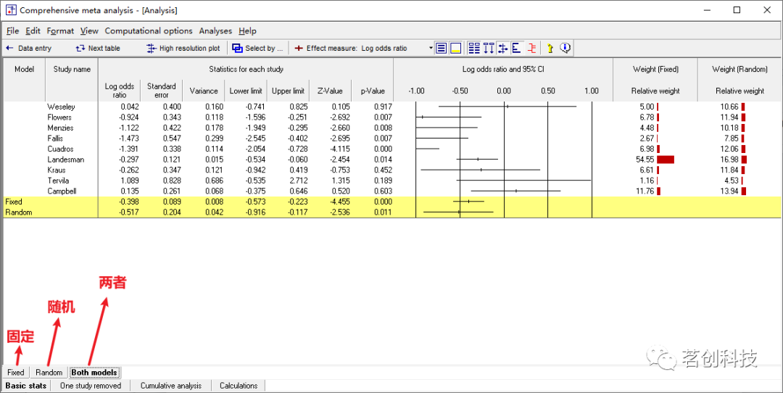The height and width of the screenshot is (393, 783).
Task: Click the Comprehensive meta analysis title bar icon
Action: (10, 10)
